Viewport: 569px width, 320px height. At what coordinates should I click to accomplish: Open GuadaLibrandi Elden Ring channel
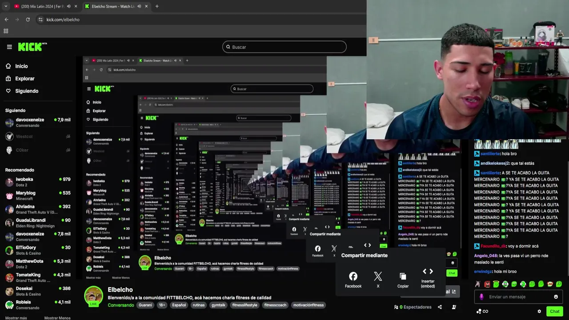point(38,223)
